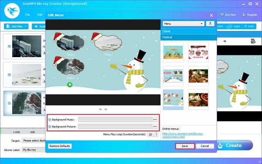The height and width of the screenshot is (164, 262).
Task: Select the chocolate cake menu template thumbnail
Action: pyautogui.click(x=198, y=52)
